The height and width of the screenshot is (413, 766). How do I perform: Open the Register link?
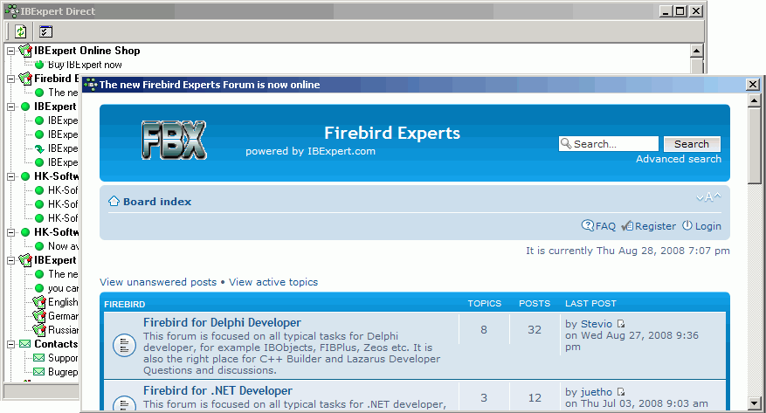pos(655,226)
